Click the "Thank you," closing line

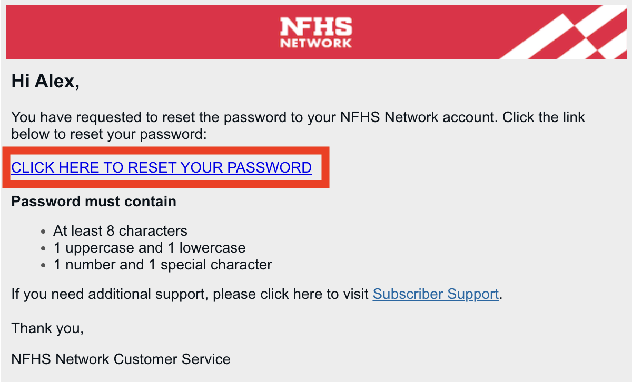[47, 328]
